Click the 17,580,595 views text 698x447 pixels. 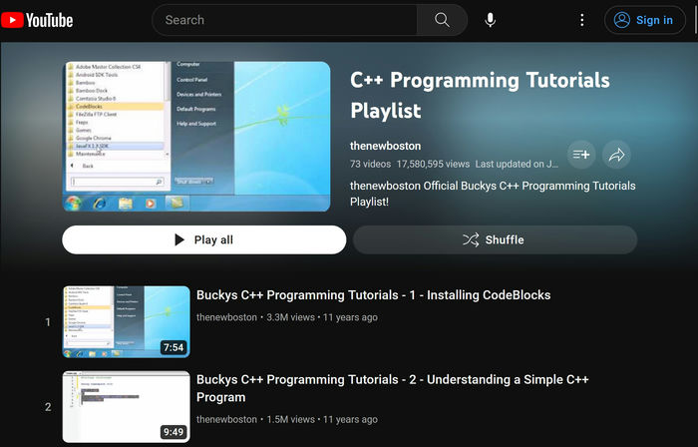tap(433, 164)
